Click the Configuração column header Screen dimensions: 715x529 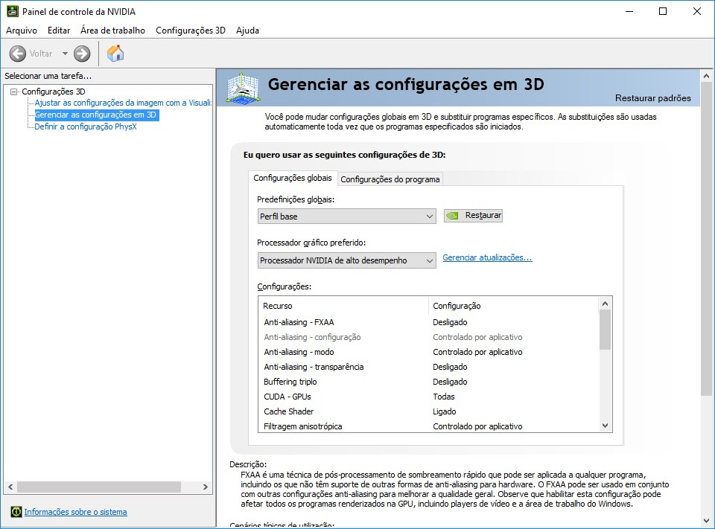point(513,306)
